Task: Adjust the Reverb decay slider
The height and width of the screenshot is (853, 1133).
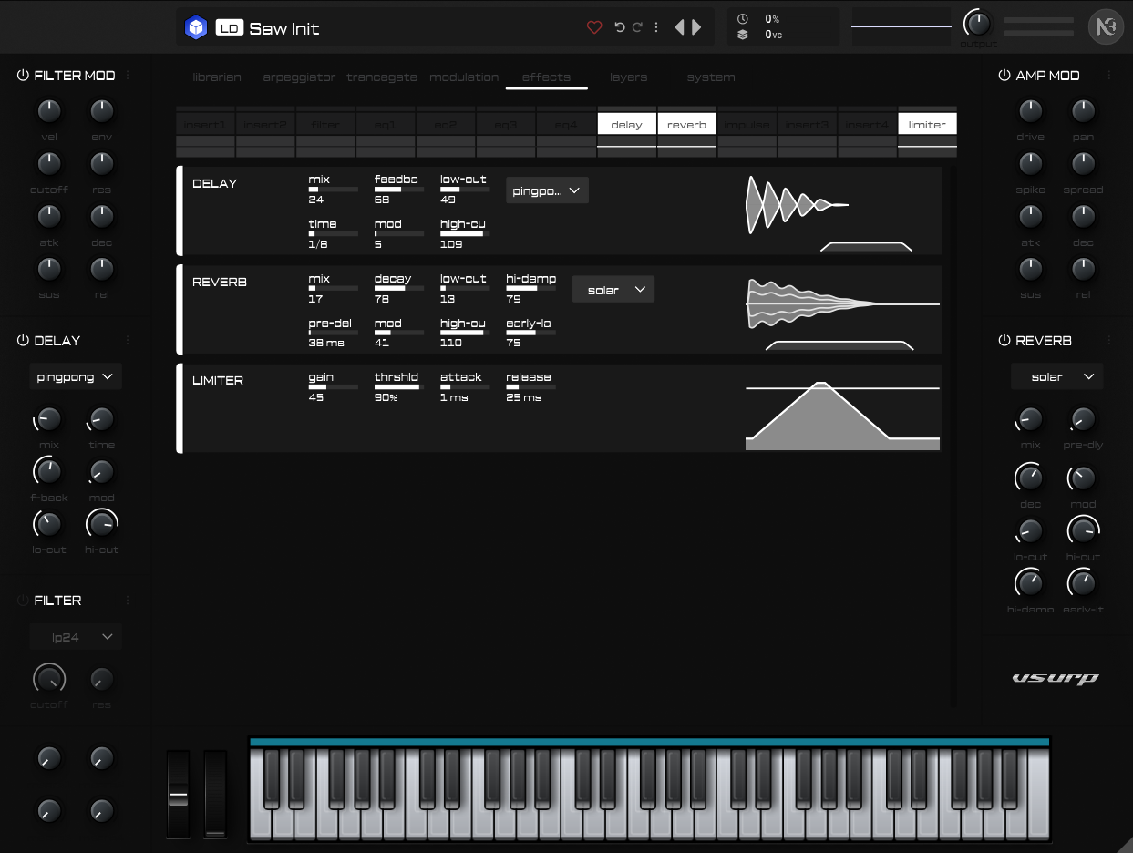Action: click(x=399, y=288)
